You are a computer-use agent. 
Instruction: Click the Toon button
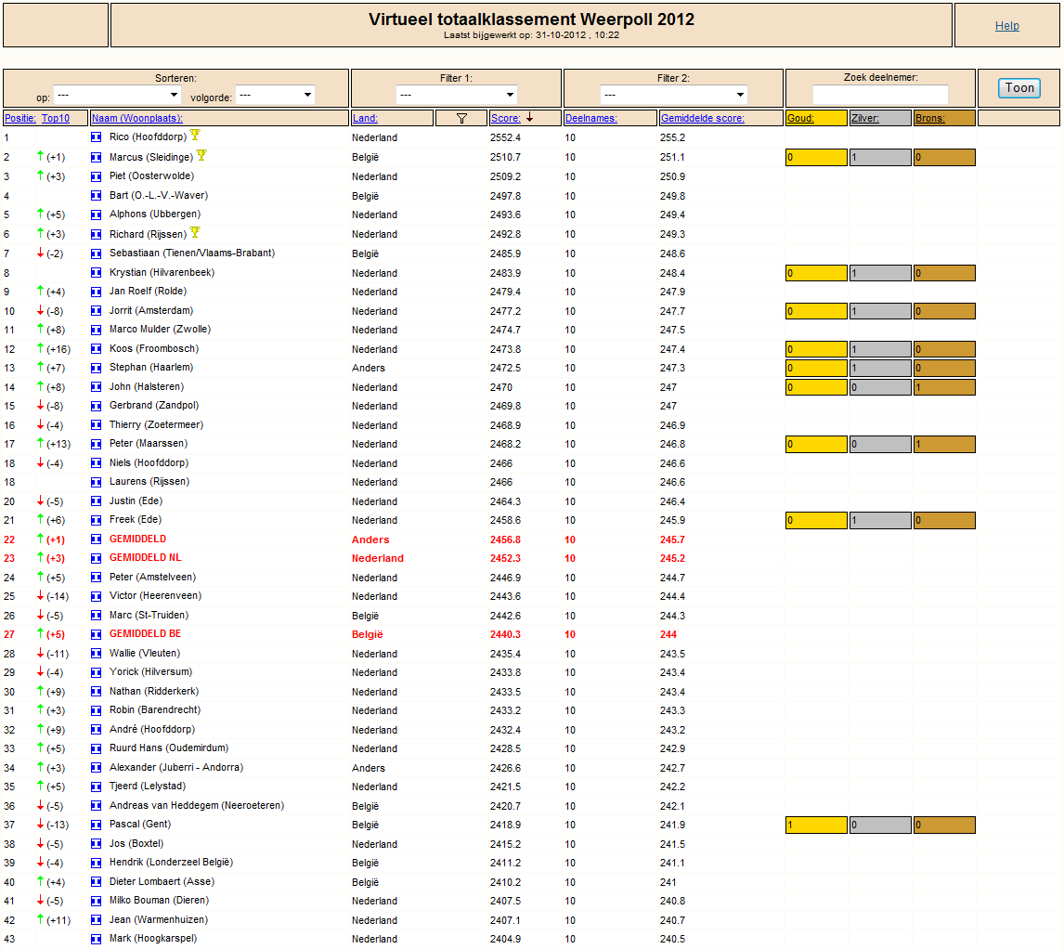point(1019,87)
